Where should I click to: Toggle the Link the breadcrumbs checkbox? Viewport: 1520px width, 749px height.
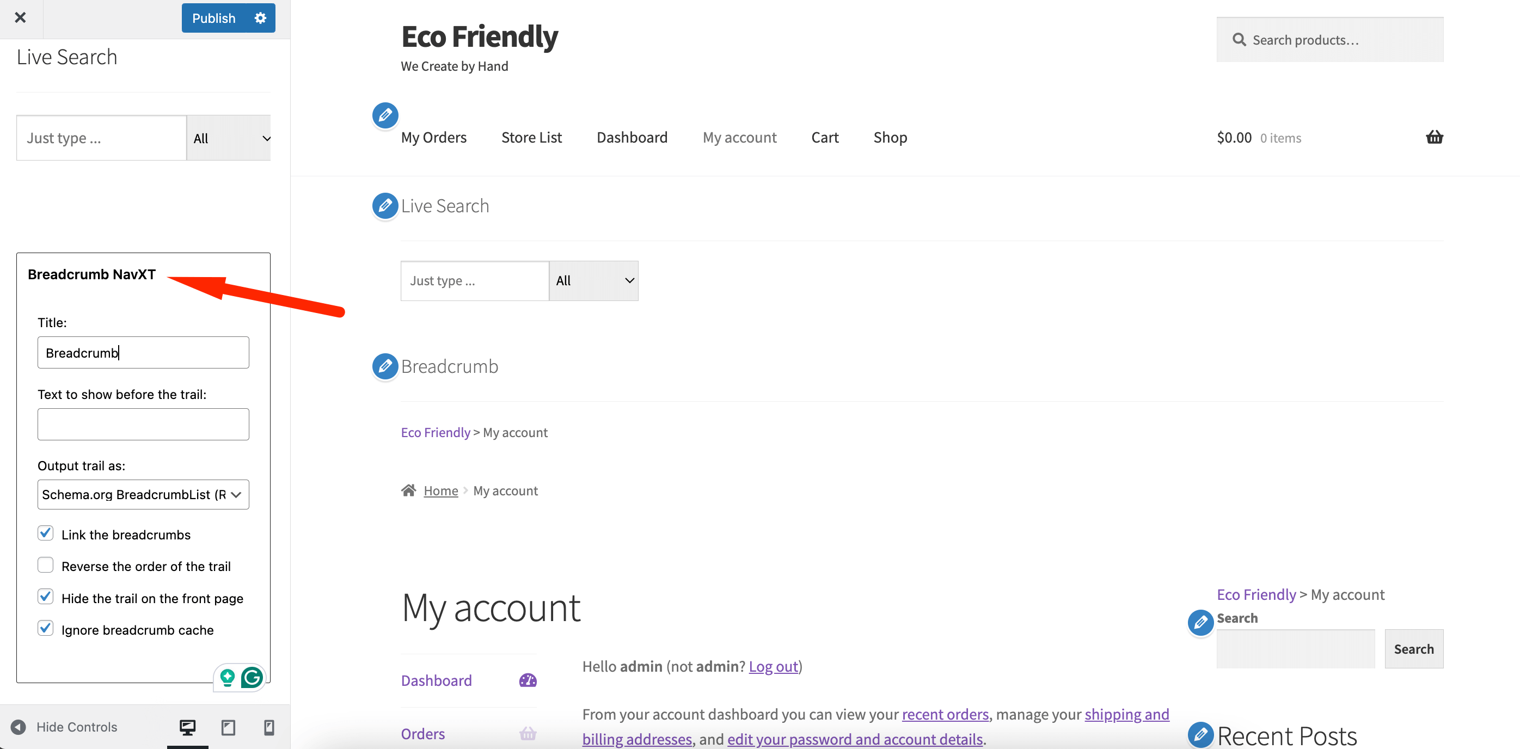(x=46, y=533)
